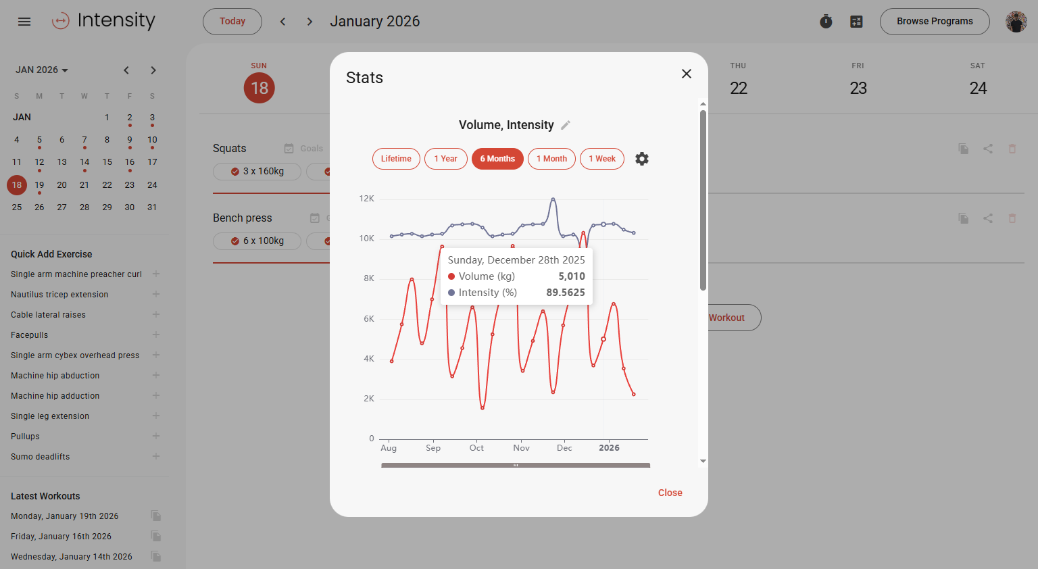Edit chart title with pencil icon
Screen dimensions: 1038x569
pos(566,125)
